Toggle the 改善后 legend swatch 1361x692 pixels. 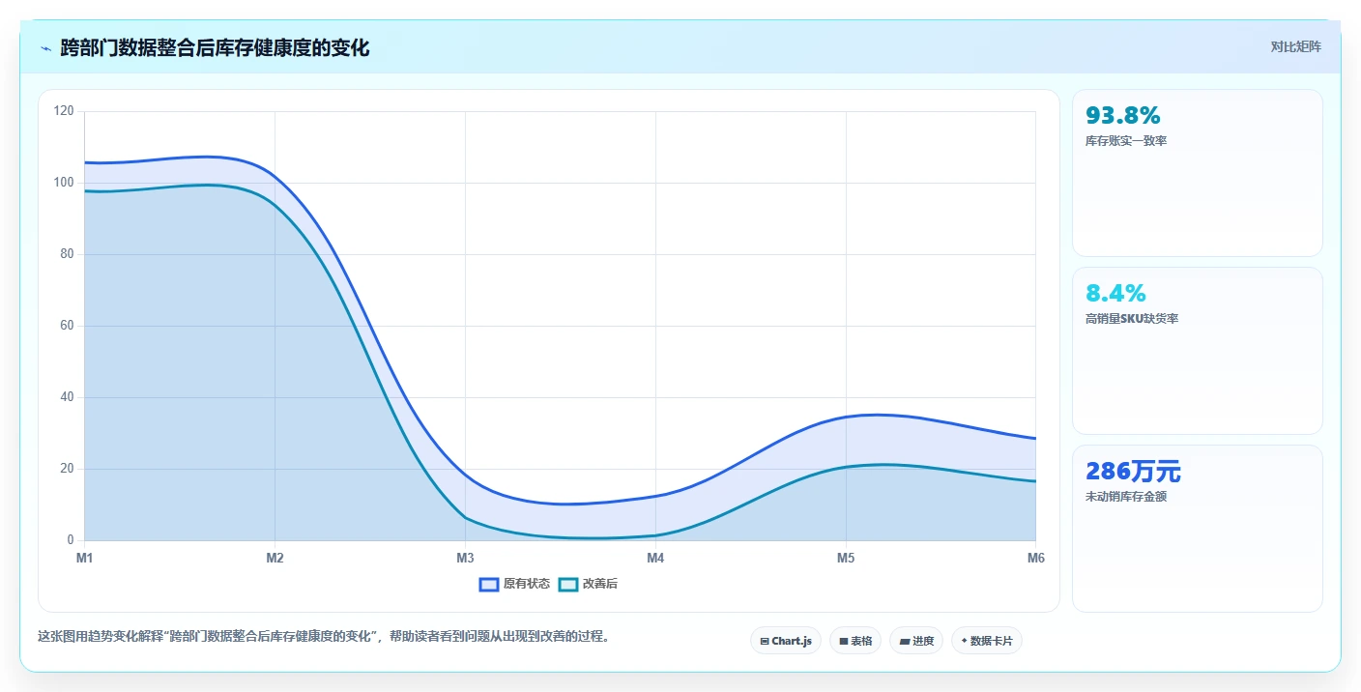[x=568, y=584]
